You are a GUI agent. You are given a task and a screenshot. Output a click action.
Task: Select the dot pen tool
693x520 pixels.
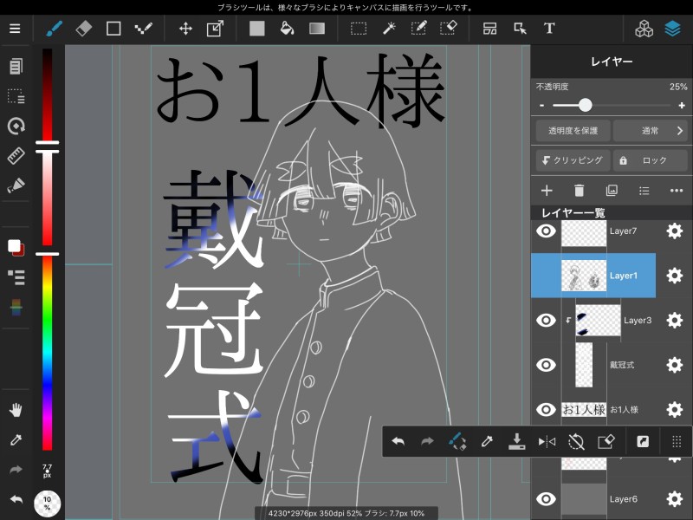coord(144,29)
